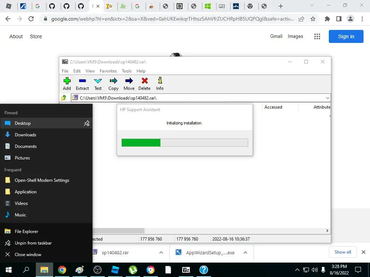This screenshot has height=277, width=370.
Task: Choose Close window in jump list
Action: click(46, 254)
